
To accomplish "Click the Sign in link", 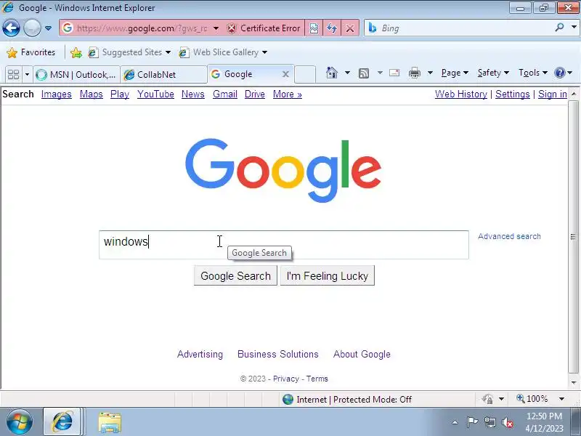I will click(x=553, y=94).
